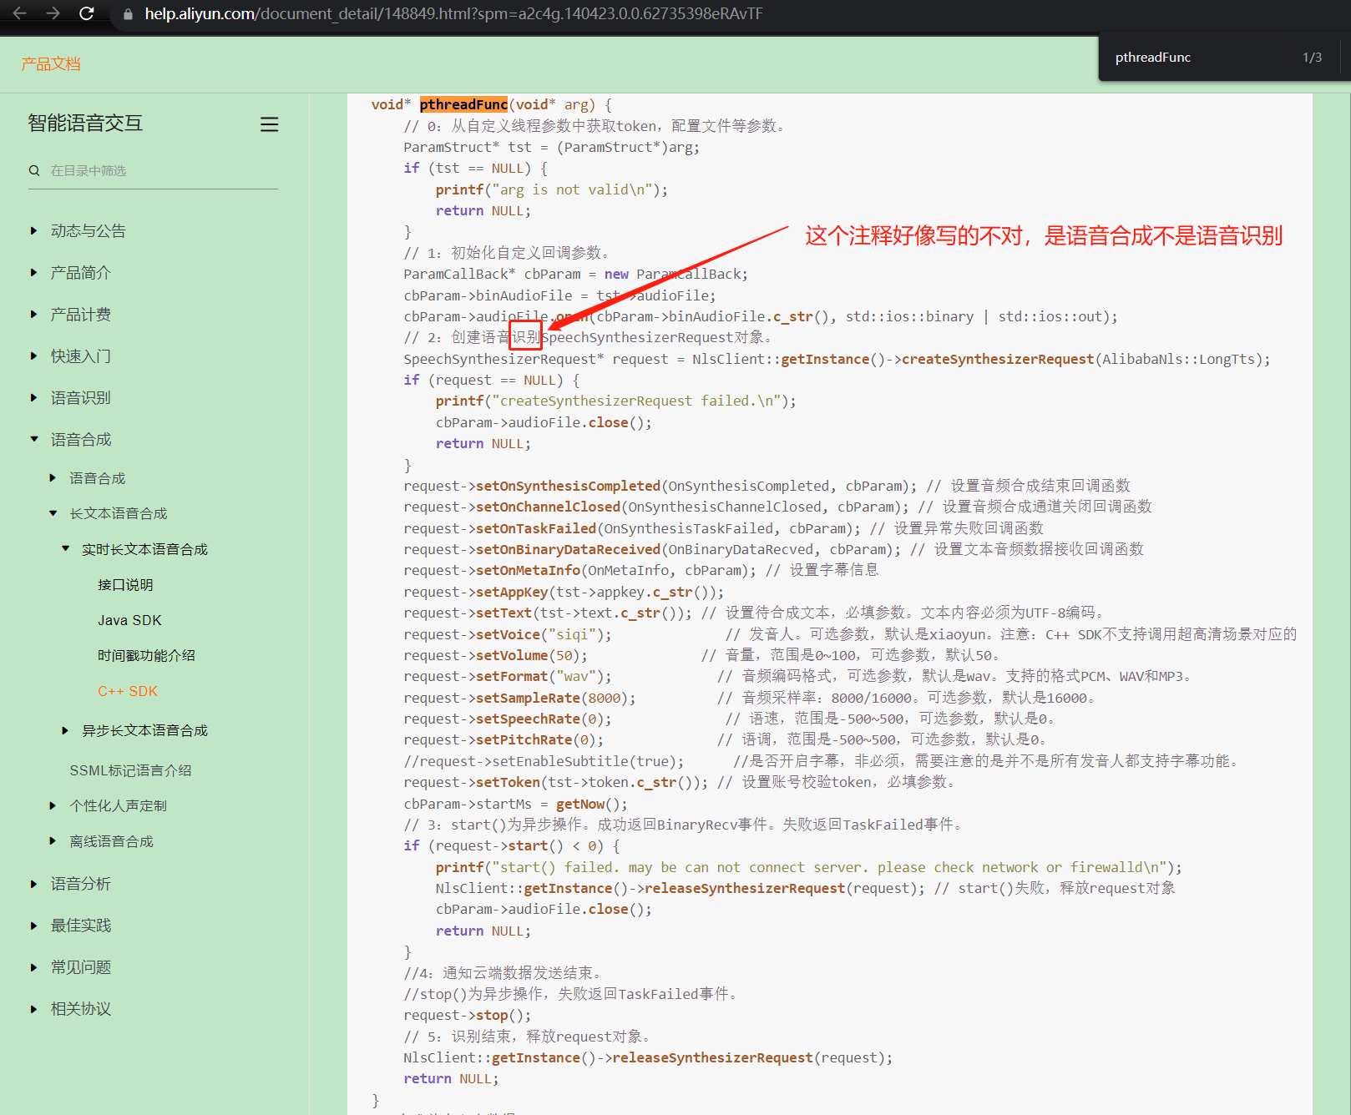
Task: Open the SSML标记语言介绍 page
Action: 130,770
